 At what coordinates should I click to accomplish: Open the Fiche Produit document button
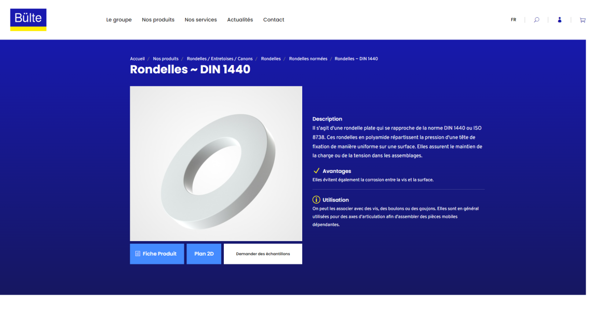pyautogui.click(x=157, y=254)
